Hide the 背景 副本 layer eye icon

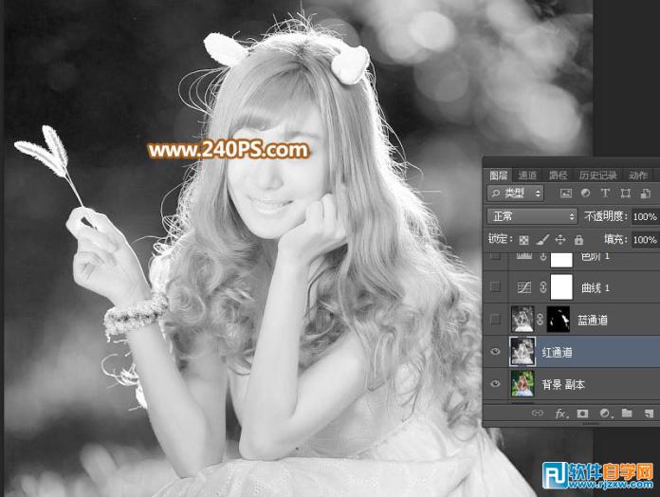[x=496, y=383]
